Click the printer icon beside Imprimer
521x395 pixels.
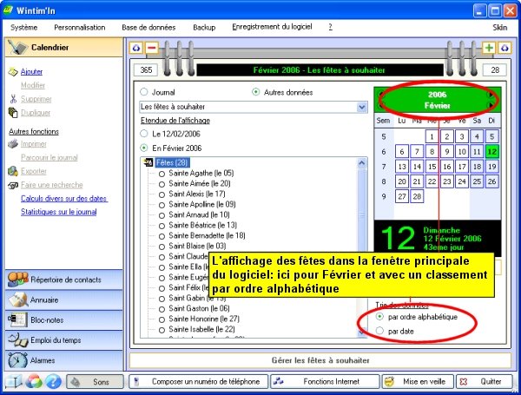point(13,144)
